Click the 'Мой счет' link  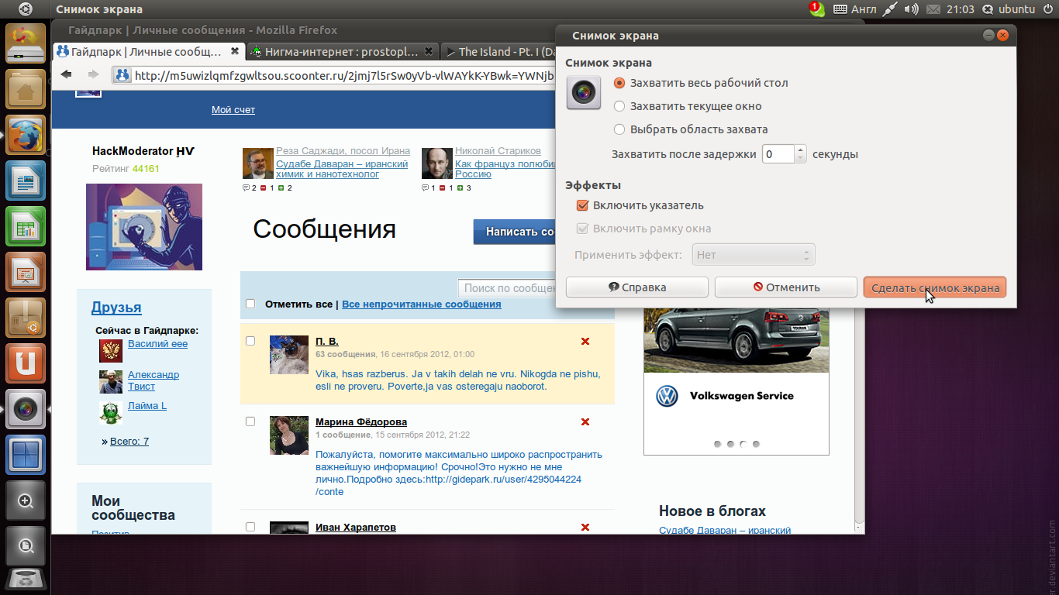pos(233,110)
